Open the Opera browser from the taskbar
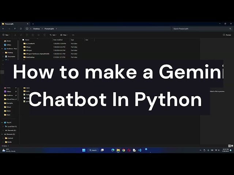This screenshot has width=234, height=175. [x=129, y=150]
